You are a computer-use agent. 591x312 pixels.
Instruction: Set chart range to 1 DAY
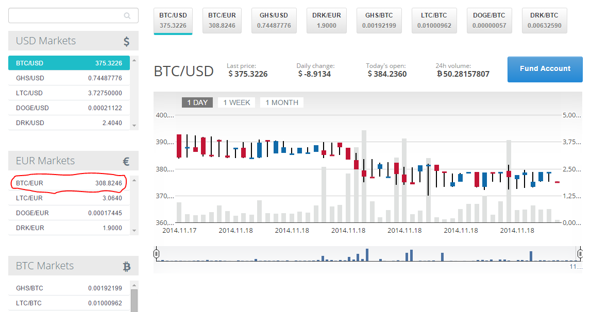tap(197, 102)
